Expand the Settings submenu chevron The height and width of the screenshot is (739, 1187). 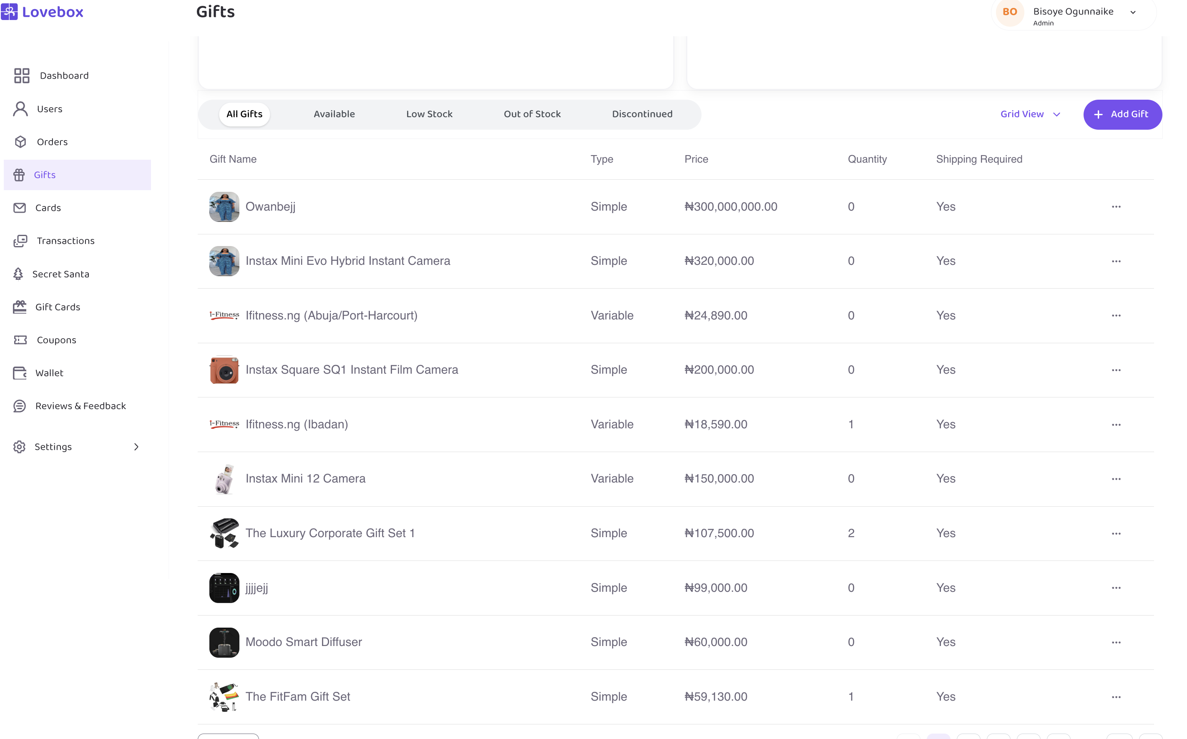(x=136, y=447)
